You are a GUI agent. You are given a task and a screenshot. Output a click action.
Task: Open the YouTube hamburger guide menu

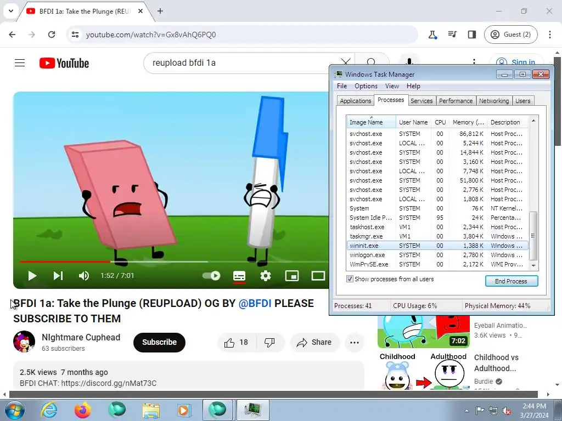(20, 63)
